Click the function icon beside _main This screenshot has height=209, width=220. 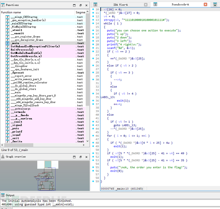coord(7,43)
